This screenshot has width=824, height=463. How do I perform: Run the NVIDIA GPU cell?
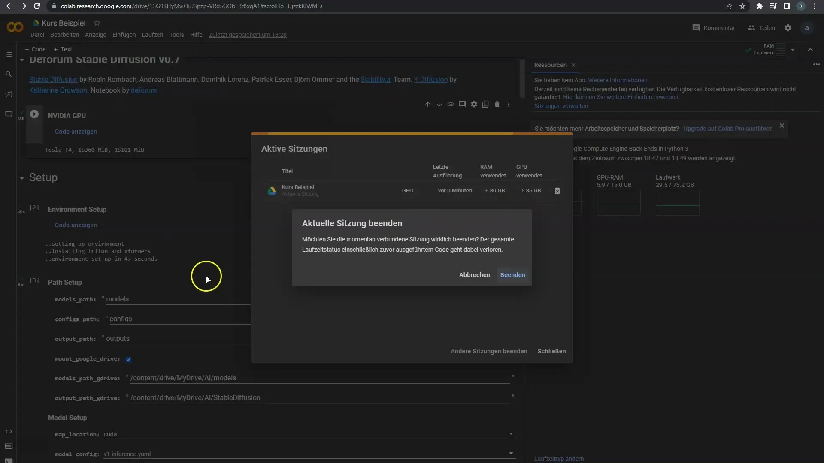click(34, 114)
